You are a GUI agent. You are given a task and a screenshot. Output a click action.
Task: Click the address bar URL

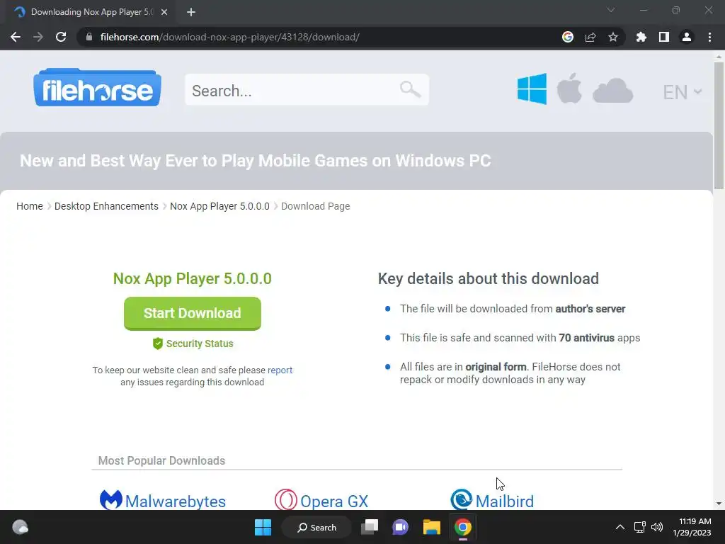[230, 37]
